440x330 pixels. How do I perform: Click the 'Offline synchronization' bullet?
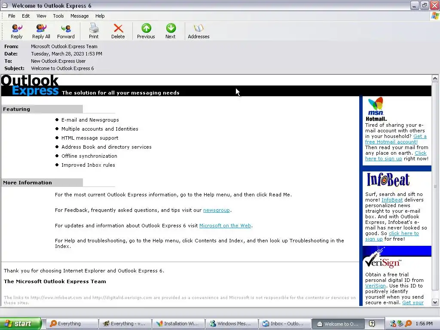tap(89, 156)
